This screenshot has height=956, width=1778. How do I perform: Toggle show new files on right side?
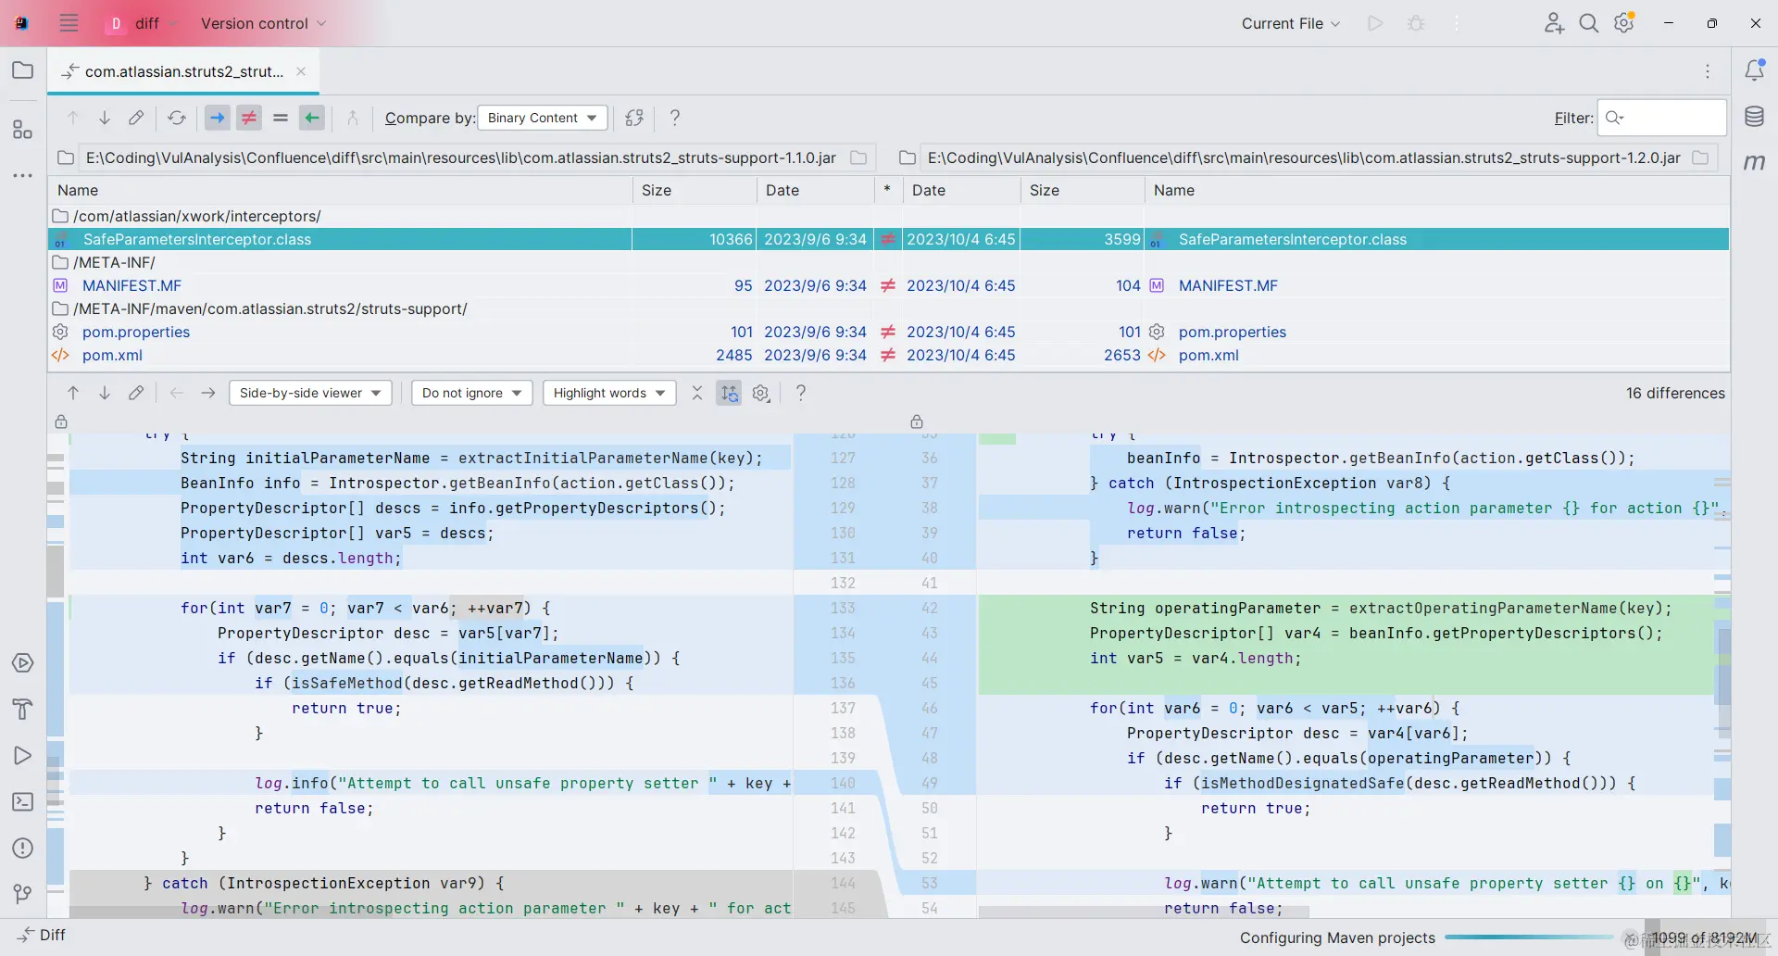(312, 118)
